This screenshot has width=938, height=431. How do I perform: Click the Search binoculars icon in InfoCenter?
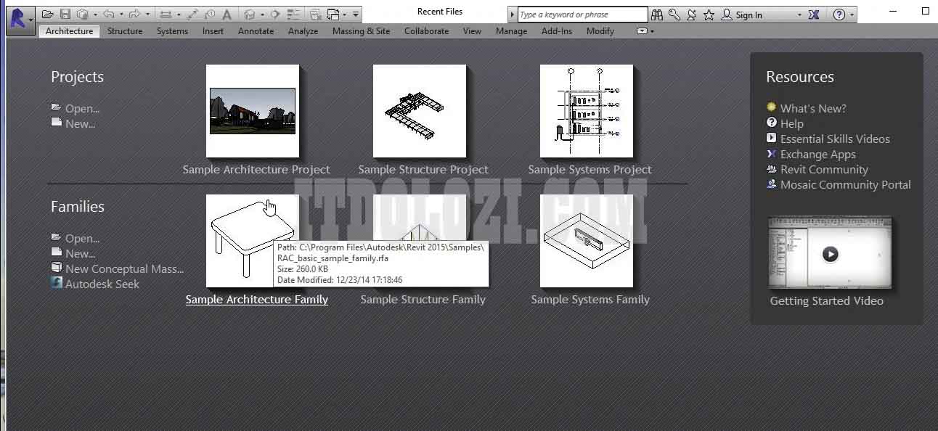658,14
